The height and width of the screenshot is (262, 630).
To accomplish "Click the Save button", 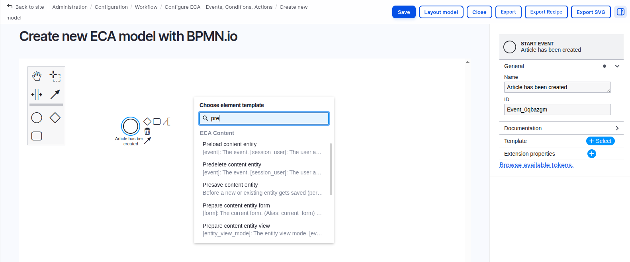I will point(404,12).
